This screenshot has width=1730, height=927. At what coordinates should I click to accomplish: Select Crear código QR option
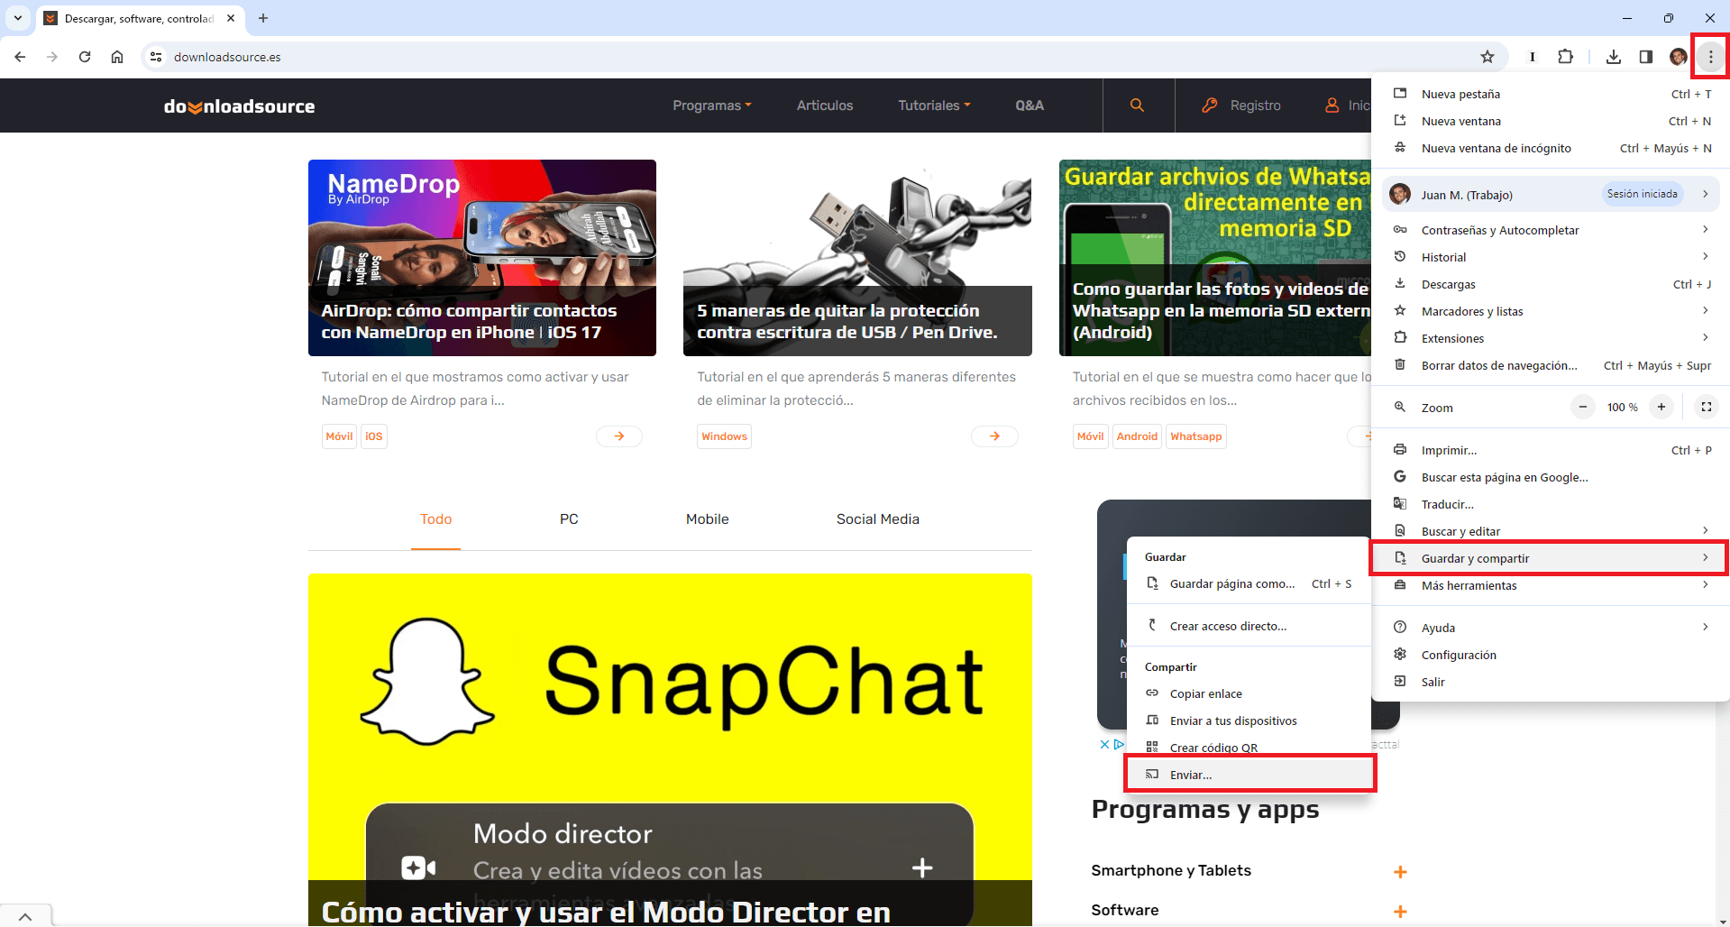click(1249, 747)
